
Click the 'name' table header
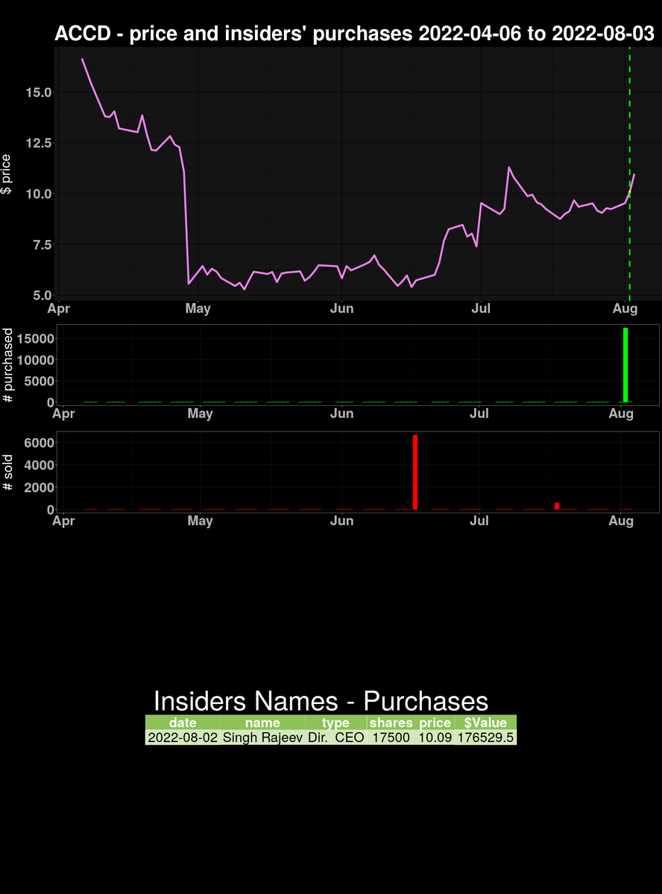(262, 723)
